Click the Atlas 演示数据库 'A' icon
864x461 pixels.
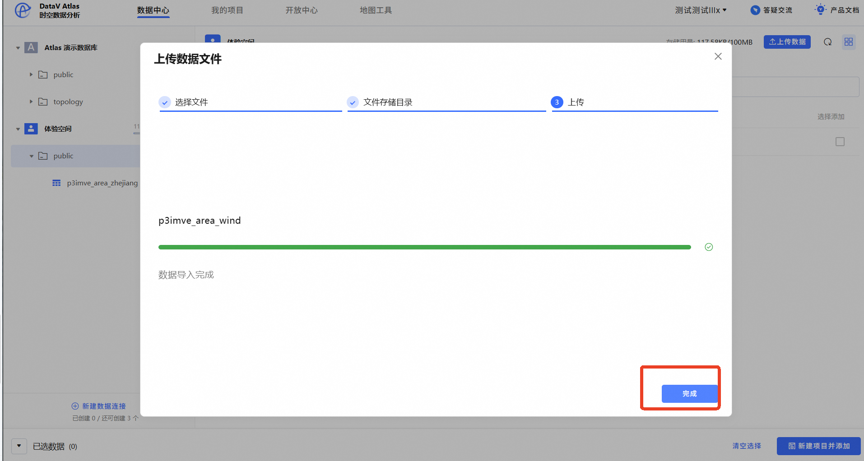[31, 47]
